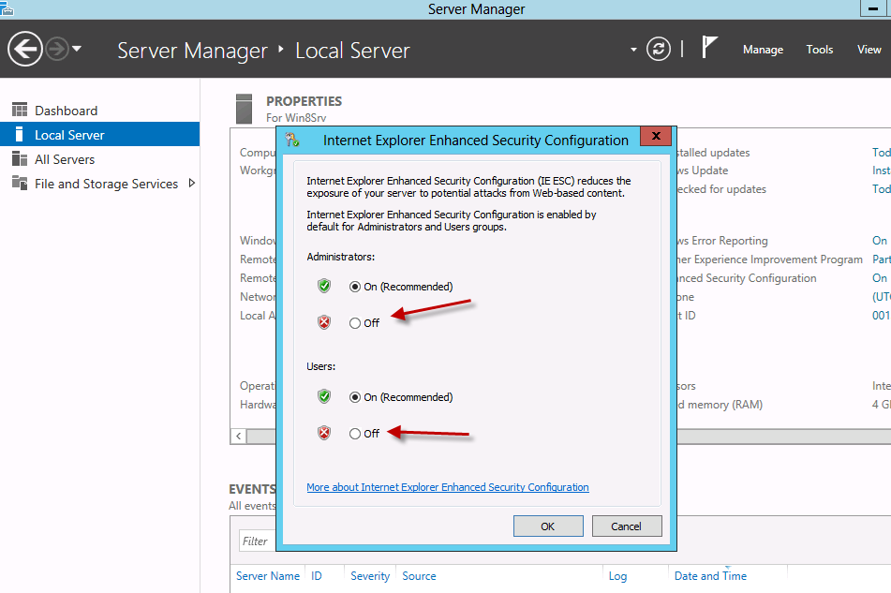Open the Manage menu
Screen dimensions: 891x593
tap(763, 50)
